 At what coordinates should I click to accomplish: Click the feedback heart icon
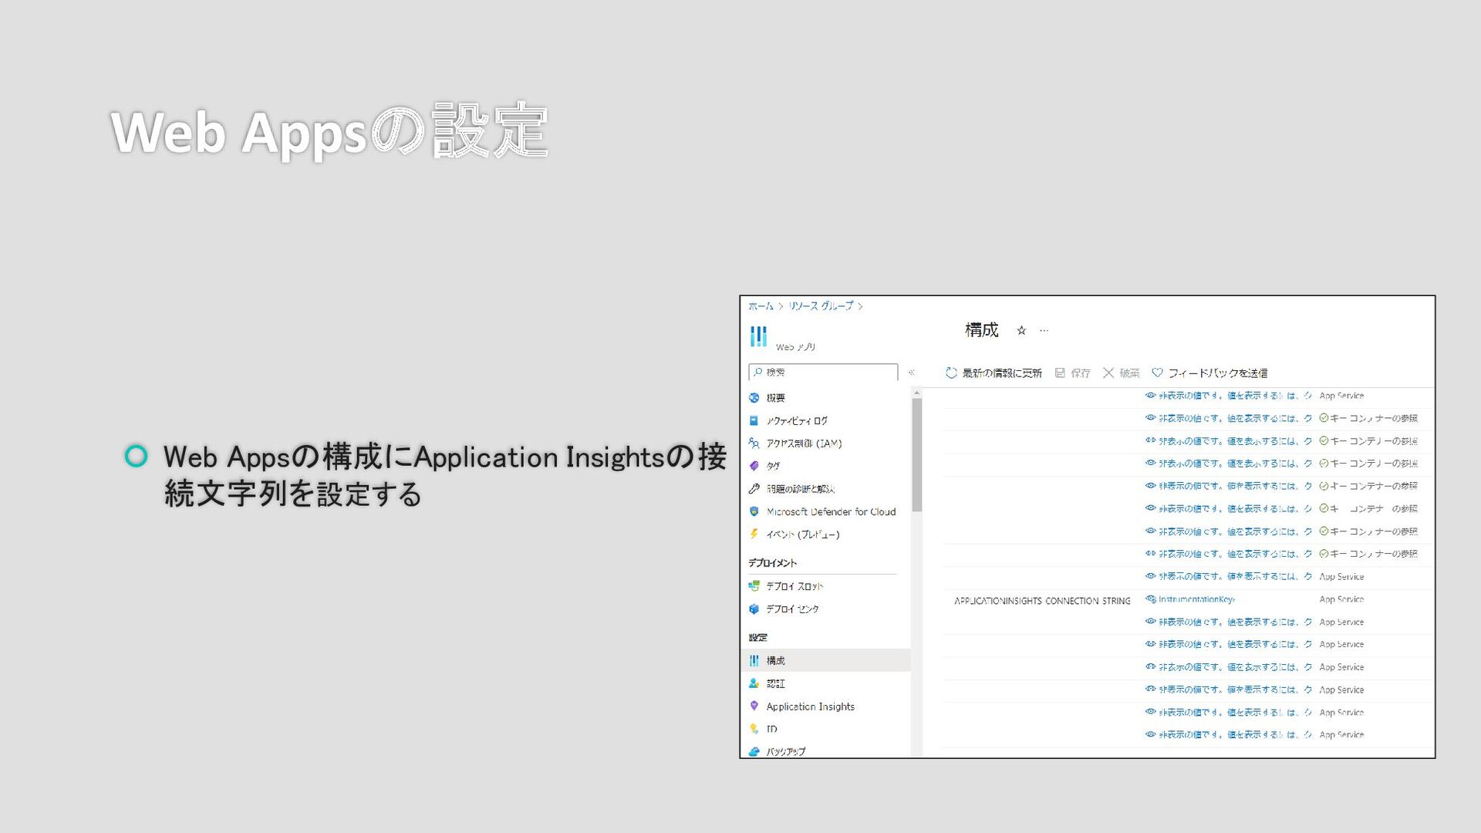coord(1157,373)
